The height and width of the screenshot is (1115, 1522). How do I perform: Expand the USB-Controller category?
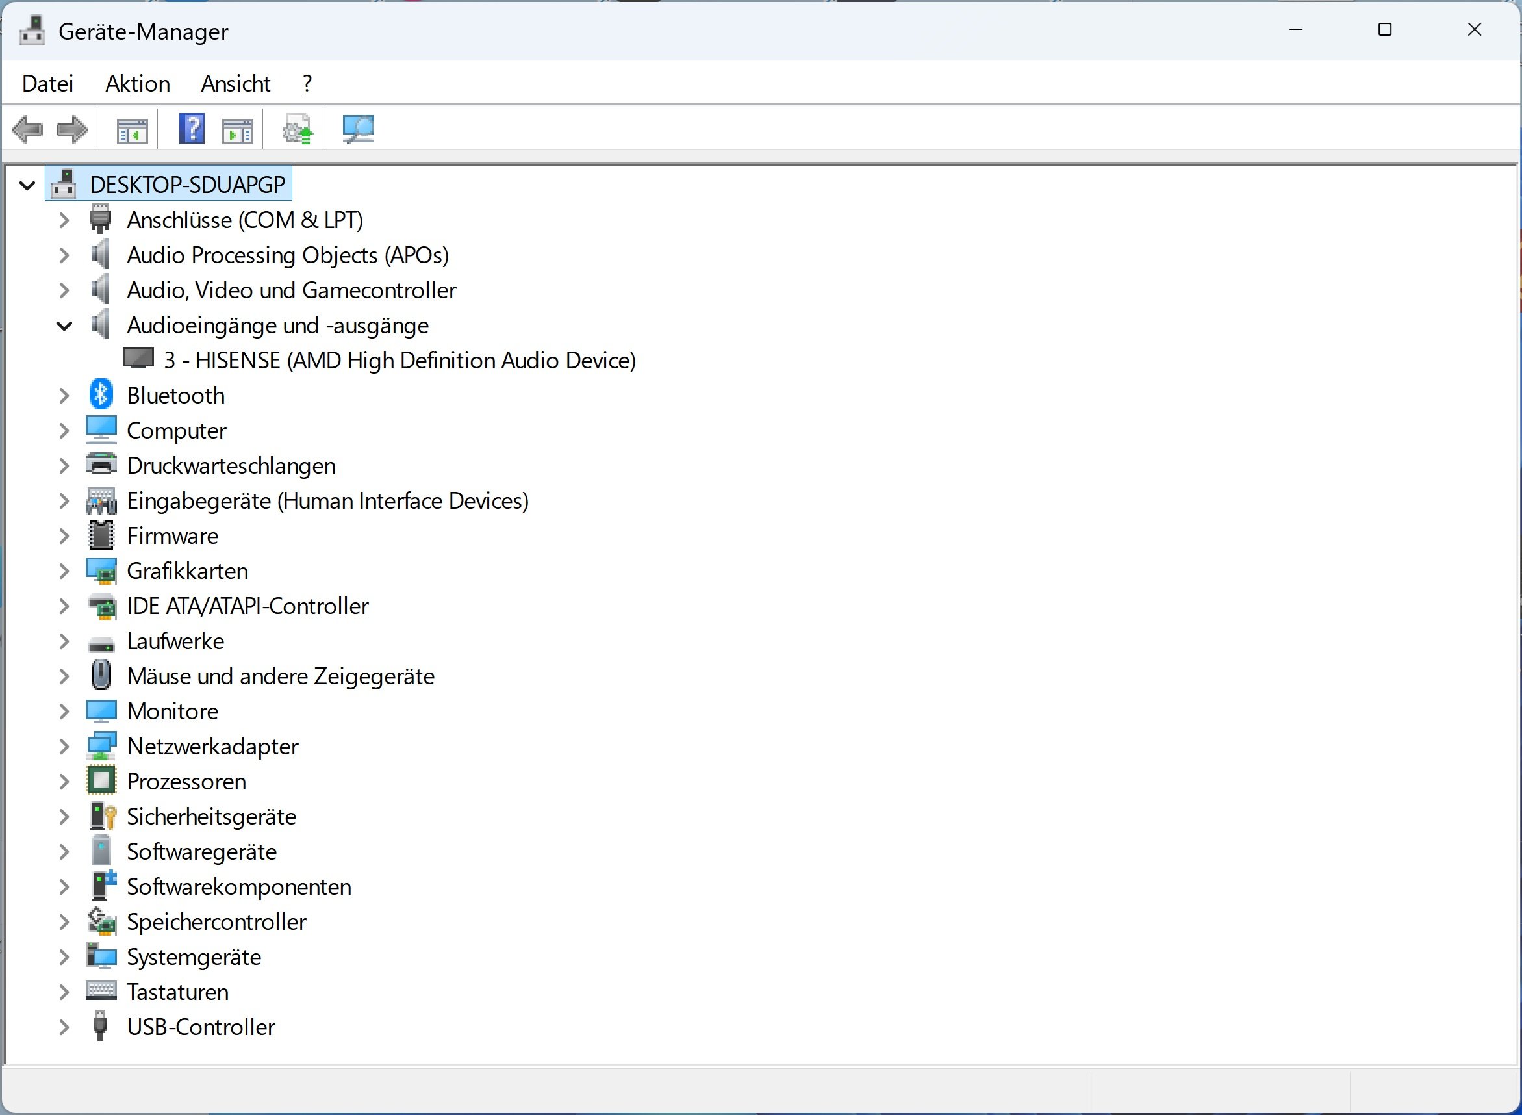point(64,1027)
